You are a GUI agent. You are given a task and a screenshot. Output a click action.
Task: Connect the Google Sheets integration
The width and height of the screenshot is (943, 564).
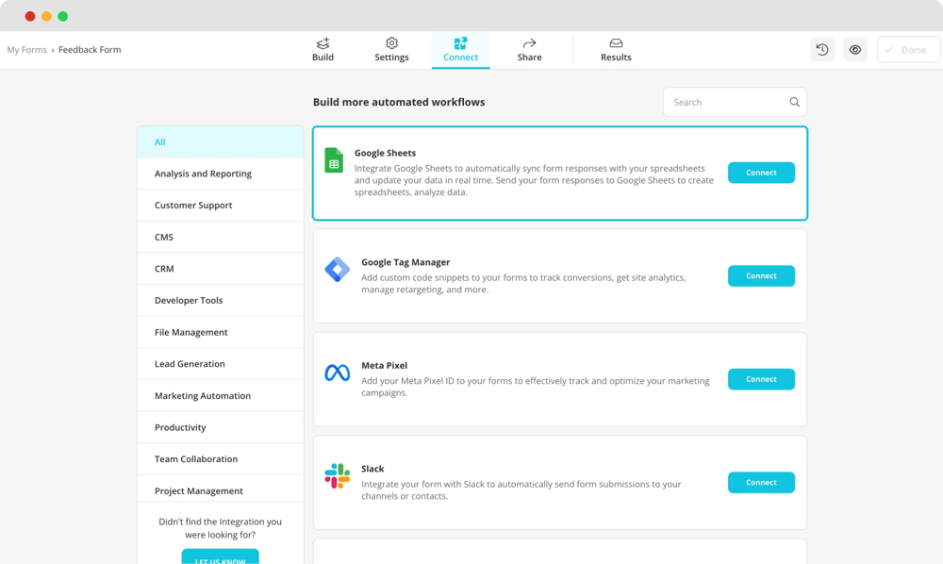pos(761,173)
